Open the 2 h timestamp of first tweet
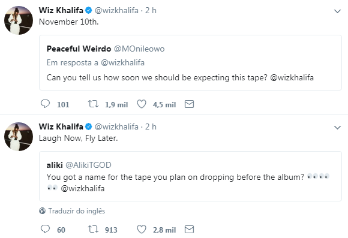This screenshot has width=348, height=238. coord(151,10)
